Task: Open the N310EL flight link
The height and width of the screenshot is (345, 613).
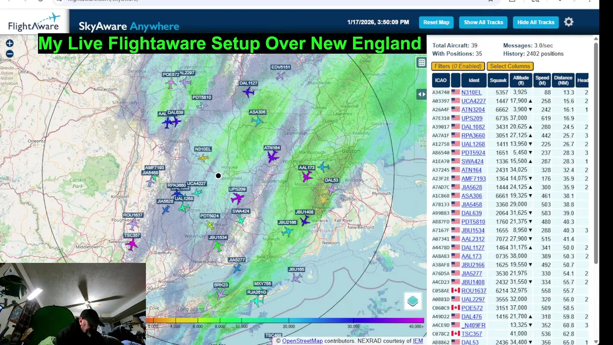Action: (x=471, y=92)
